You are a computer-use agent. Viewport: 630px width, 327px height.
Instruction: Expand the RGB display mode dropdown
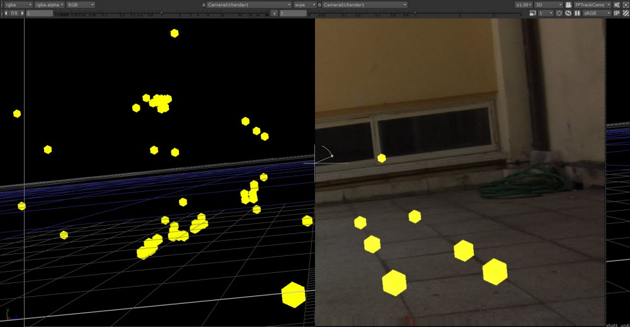coord(81,5)
